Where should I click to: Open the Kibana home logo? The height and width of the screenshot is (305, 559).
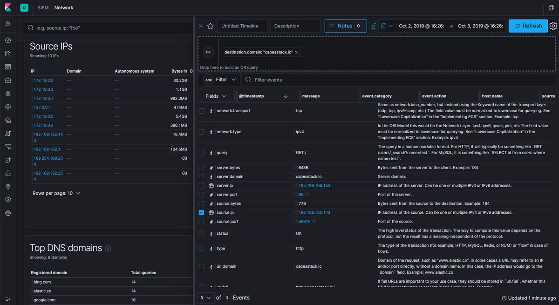[x=8, y=7]
